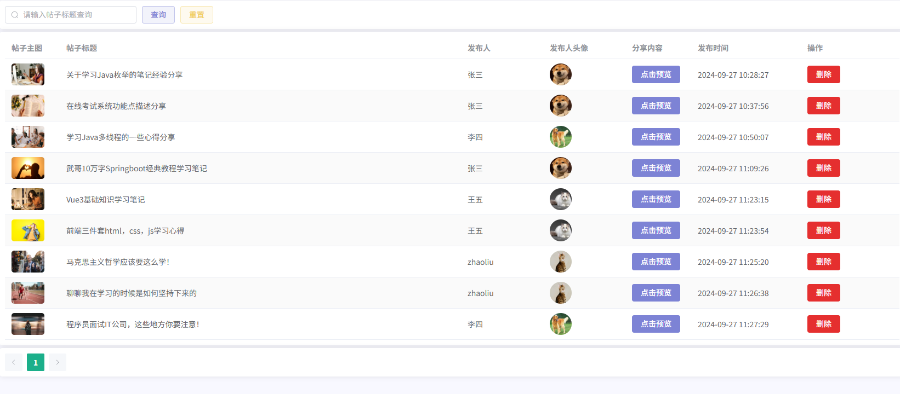This screenshot has width=900, height=394.
Task: Open the yellow thumbnail of the 前端三件套 post
Action: point(28,230)
